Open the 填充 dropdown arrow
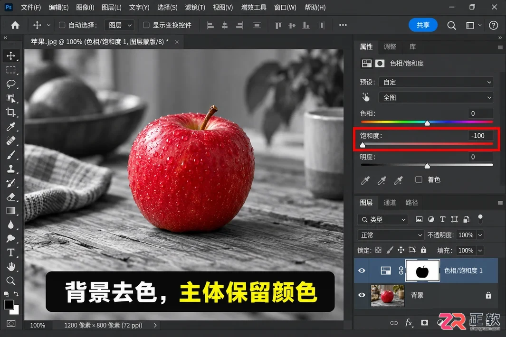Image resolution: width=506 pixels, height=337 pixels. point(480,251)
